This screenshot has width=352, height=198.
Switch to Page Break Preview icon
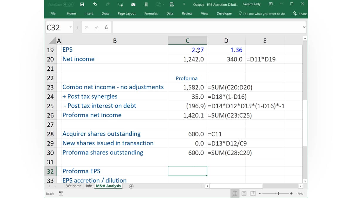pyautogui.click(x=253, y=194)
